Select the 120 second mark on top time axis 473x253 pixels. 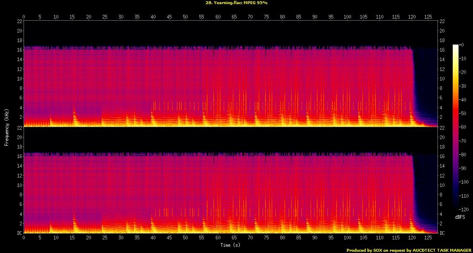pyautogui.click(x=412, y=17)
